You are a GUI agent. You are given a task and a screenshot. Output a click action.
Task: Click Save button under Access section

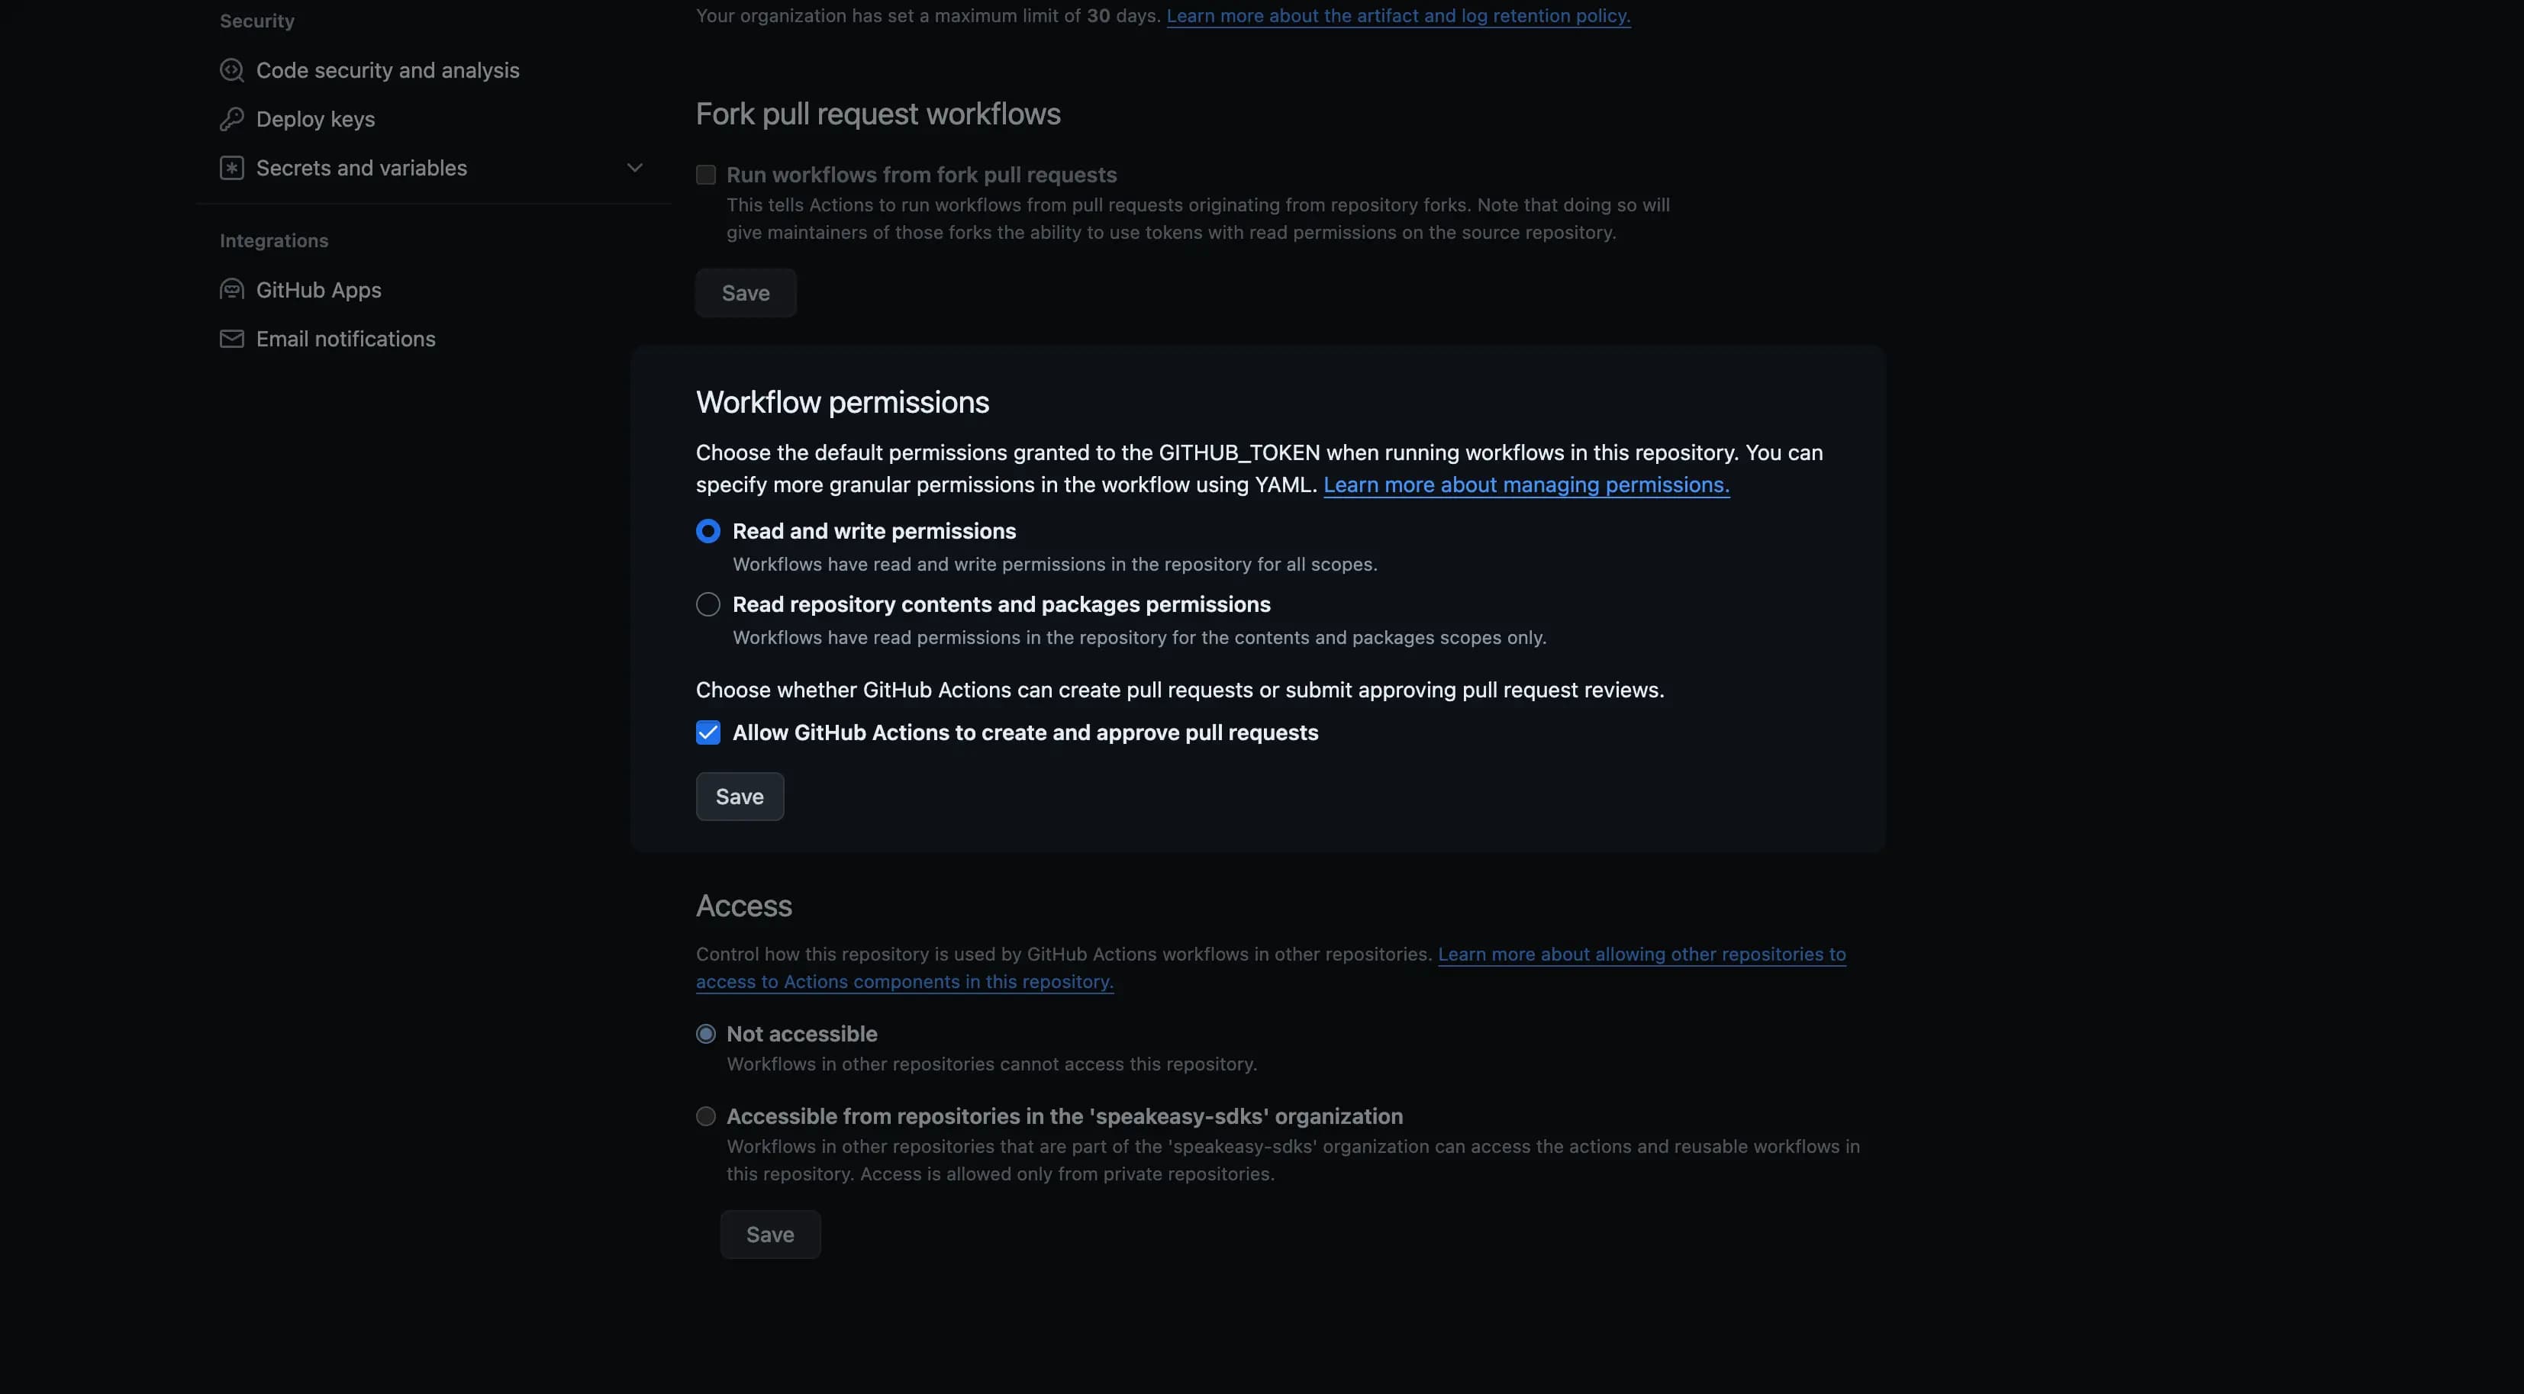pos(769,1235)
